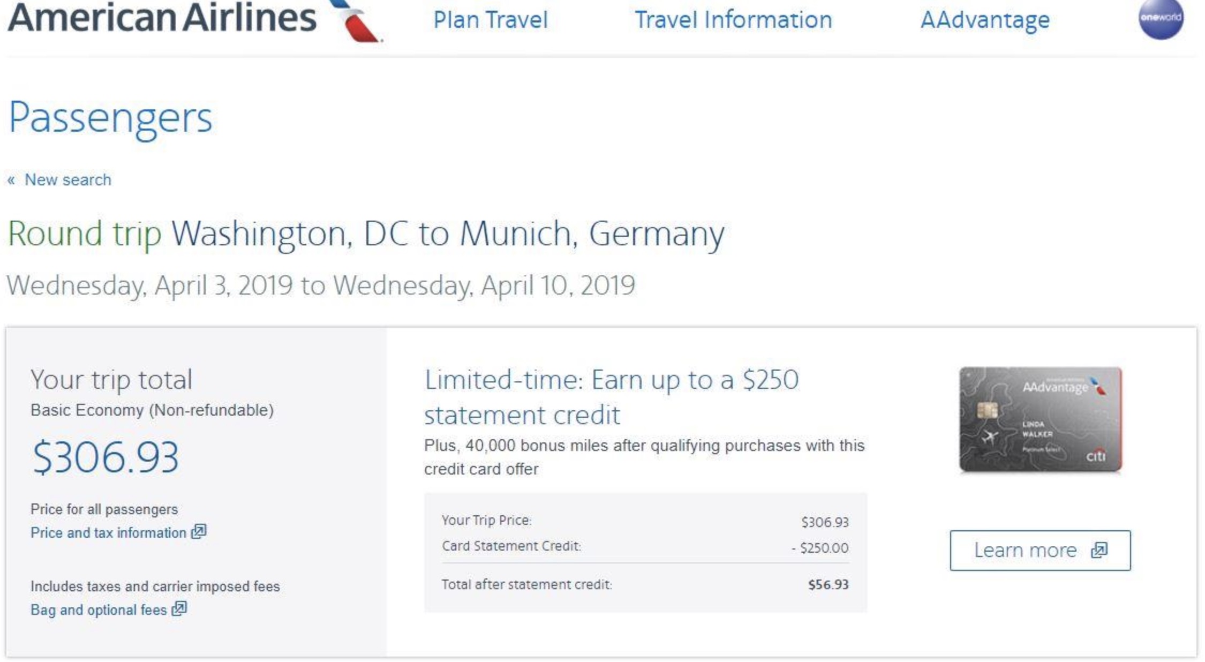Click the American Airlines flight symbol logo
Viewport: 1205px width, 662px height.
[357, 20]
